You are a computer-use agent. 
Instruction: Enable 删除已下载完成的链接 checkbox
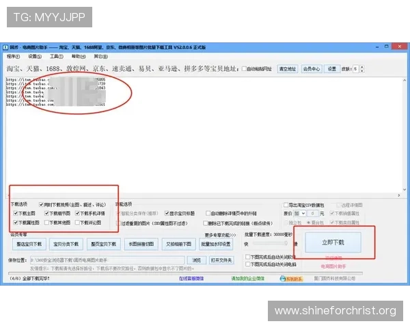click(x=206, y=223)
